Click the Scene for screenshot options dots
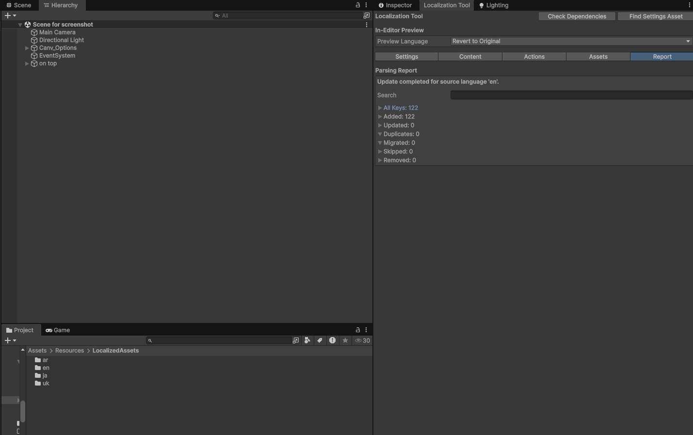693x435 pixels. [366, 24]
